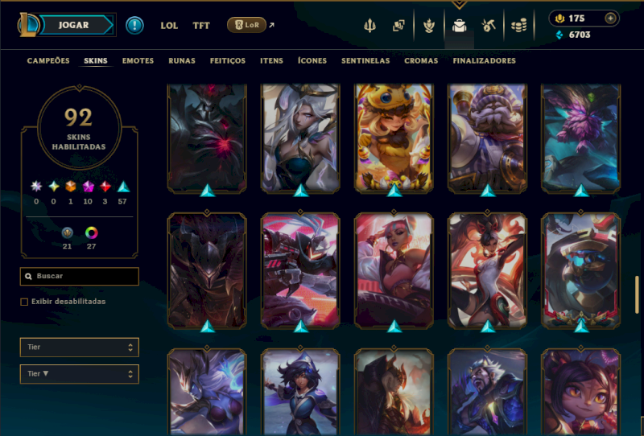644x436 pixels.
Task: Click the laurel wreath icon in top bar
Action: (x=429, y=26)
